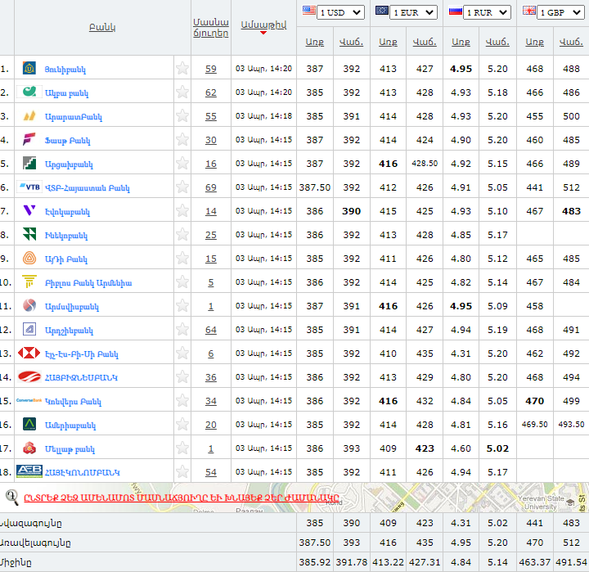
Task: Toggle favorite star for ԱրարատԲանկ
Action: pyautogui.click(x=182, y=115)
